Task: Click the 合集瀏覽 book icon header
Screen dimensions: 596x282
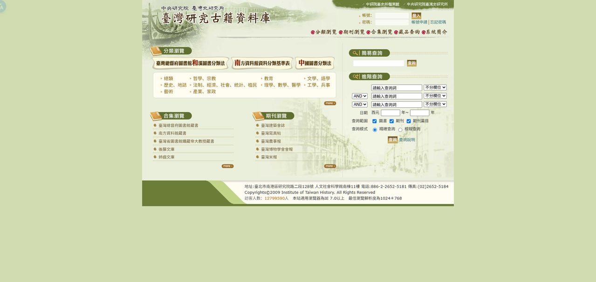Action: tap(171, 116)
